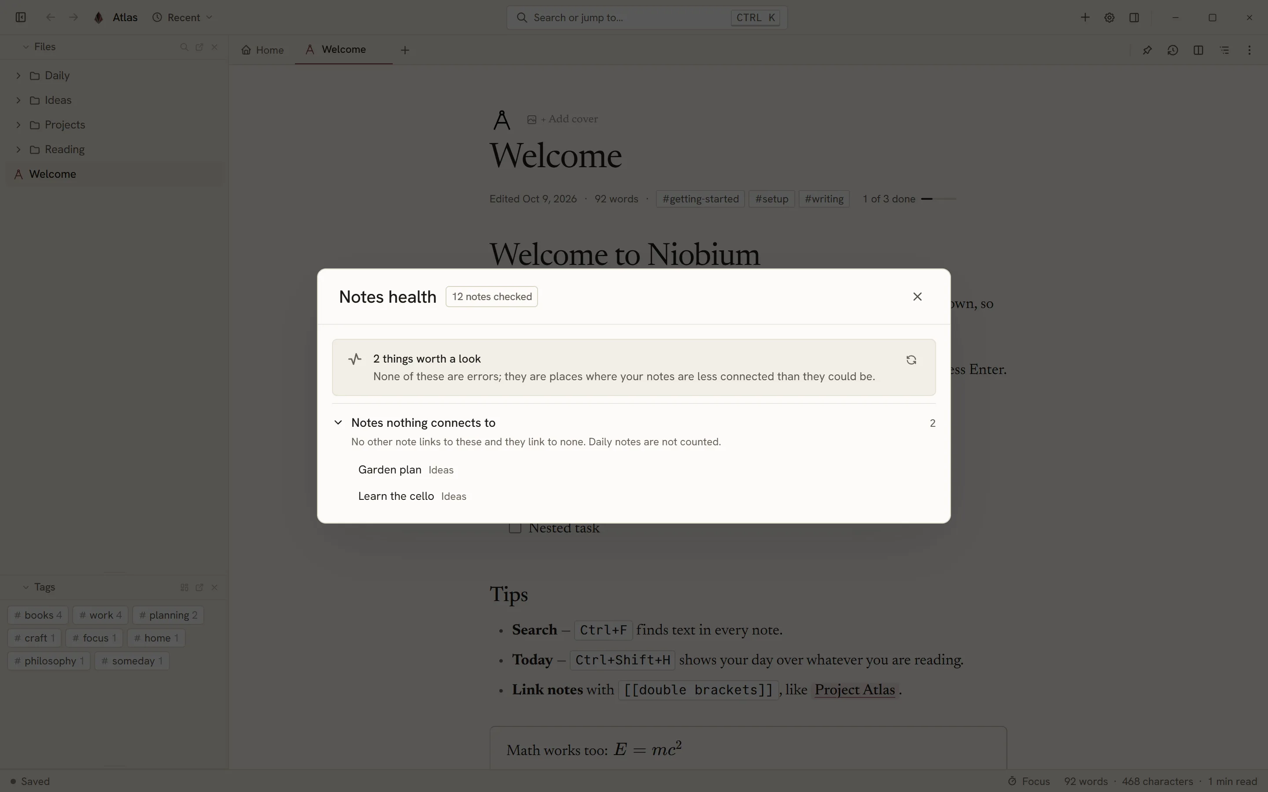The width and height of the screenshot is (1268, 792).
Task: Go forward with the right arrow
Action: click(x=74, y=17)
